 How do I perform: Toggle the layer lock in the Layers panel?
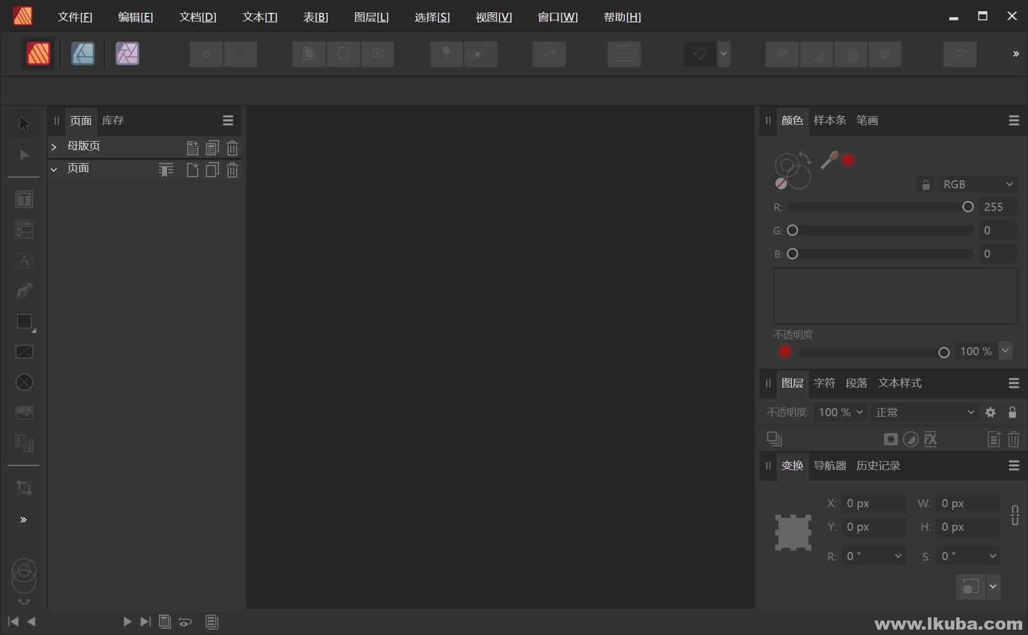pos(1012,412)
